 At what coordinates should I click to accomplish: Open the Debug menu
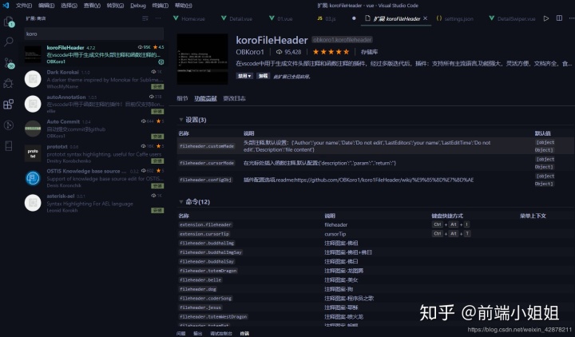click(138, 6)
